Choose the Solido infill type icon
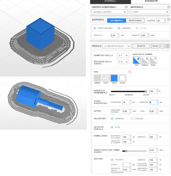The image size is (171, 176). [x=114, y=78]
